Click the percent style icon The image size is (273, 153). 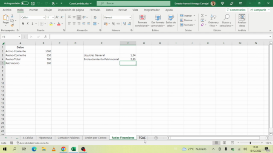(x=113, y=24)
